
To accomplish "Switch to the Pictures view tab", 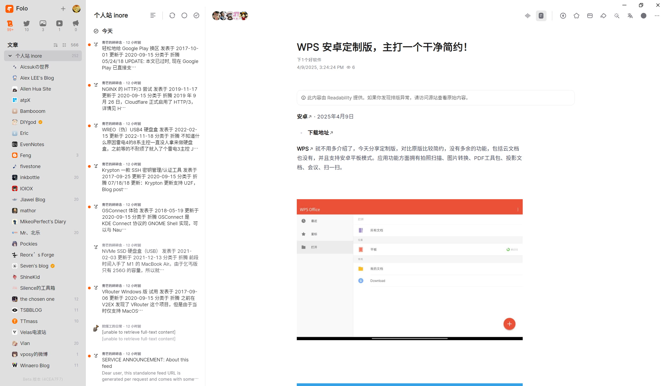I will (43, 26).
